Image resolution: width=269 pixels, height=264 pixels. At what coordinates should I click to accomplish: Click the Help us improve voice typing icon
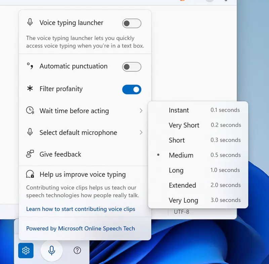(x=30, y=174)
